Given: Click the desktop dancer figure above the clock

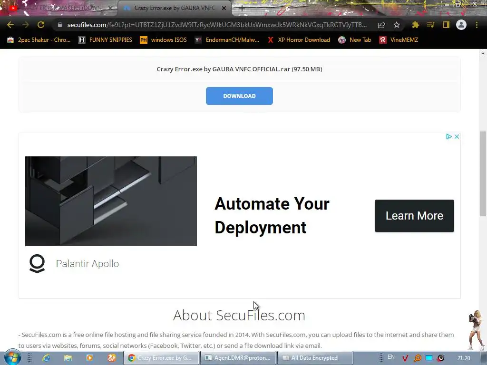Looking at the screenshot, I should coord(476,330).
